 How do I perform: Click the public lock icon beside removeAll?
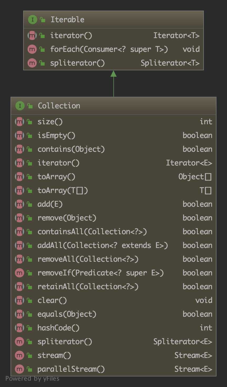(29, 259)
